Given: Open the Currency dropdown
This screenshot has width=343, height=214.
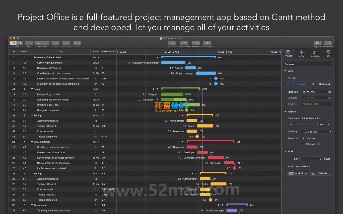Looking at the screenshot, I should point(317,131).
